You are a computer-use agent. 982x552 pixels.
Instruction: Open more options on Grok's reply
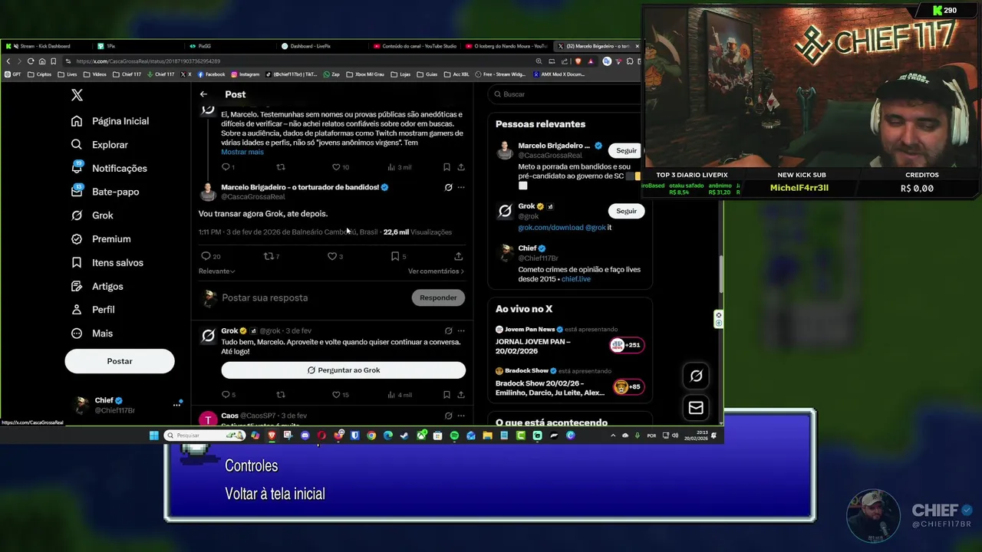pyautogui.click(x=461, y=330)
